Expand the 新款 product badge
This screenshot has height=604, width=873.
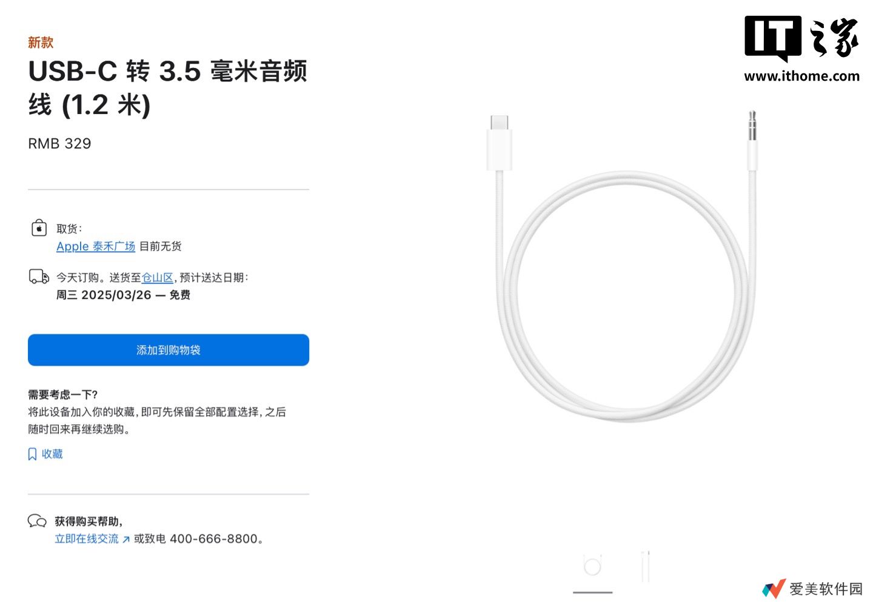39,42
